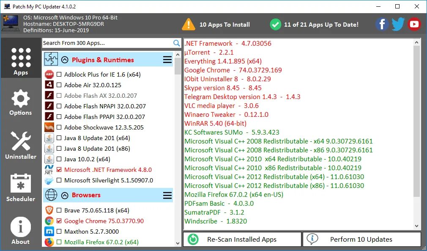Click app list scroll up arrow
This screenshot has height=251, width=427.
pyautogui.click(x=178, y=54)
